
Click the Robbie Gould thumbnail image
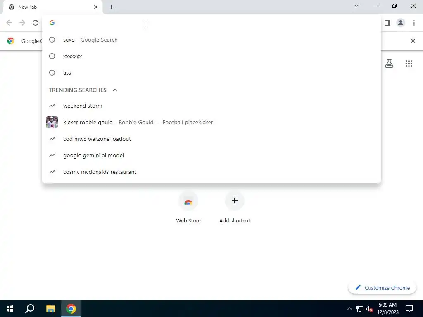click(x=52, y=122)
